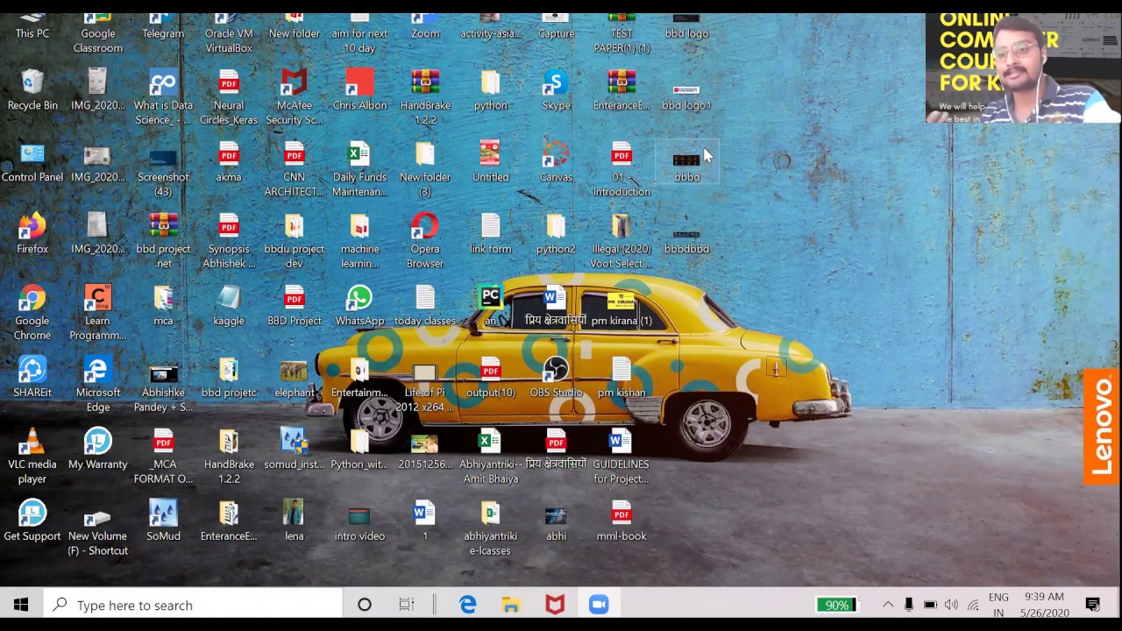This screenshot has width=1122, height=631.
Task: Open the Learn Programming desktop shortcut
Action: click(x=98, y=313)
